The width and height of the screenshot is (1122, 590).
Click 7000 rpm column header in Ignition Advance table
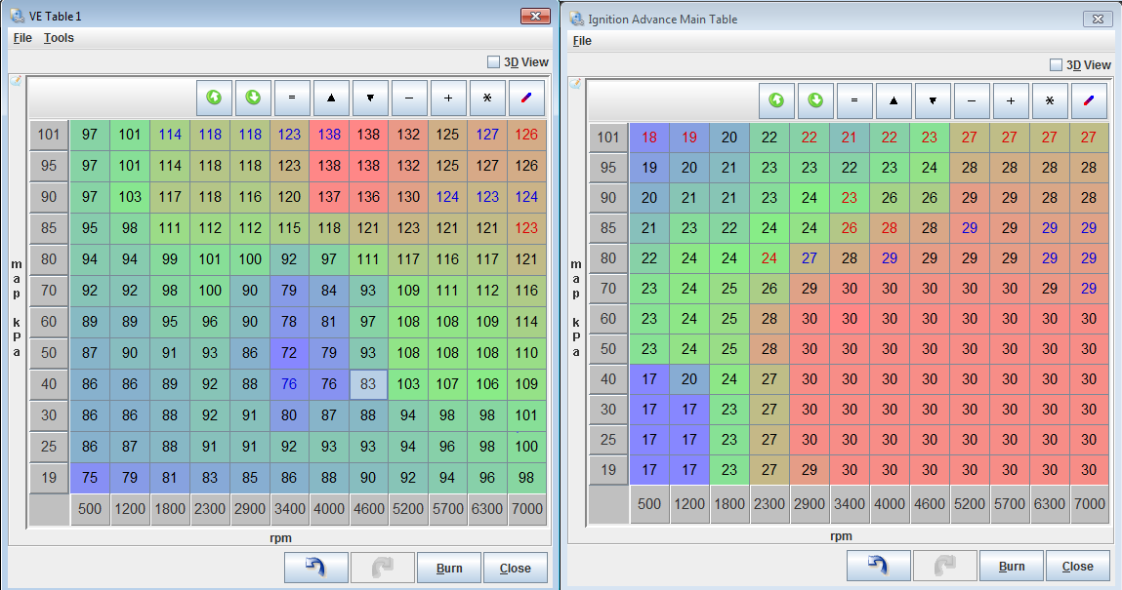pos(1089,504)
